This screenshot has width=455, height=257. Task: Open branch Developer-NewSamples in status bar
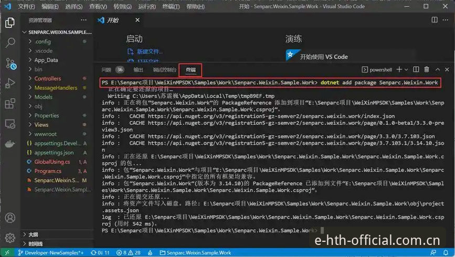click(x=51, y=253)
